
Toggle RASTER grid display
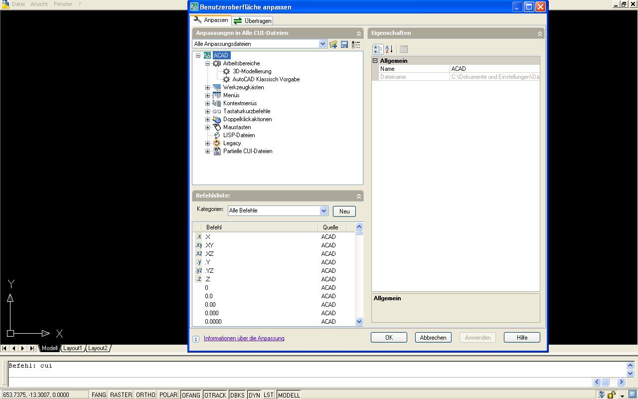coord(121,395)
